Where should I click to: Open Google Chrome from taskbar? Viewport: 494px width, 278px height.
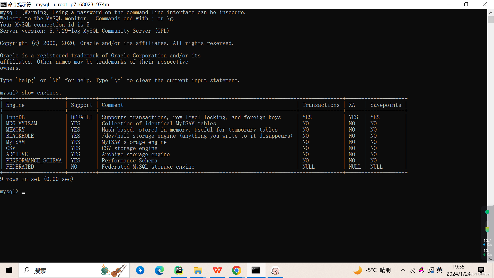coord(237,270)
